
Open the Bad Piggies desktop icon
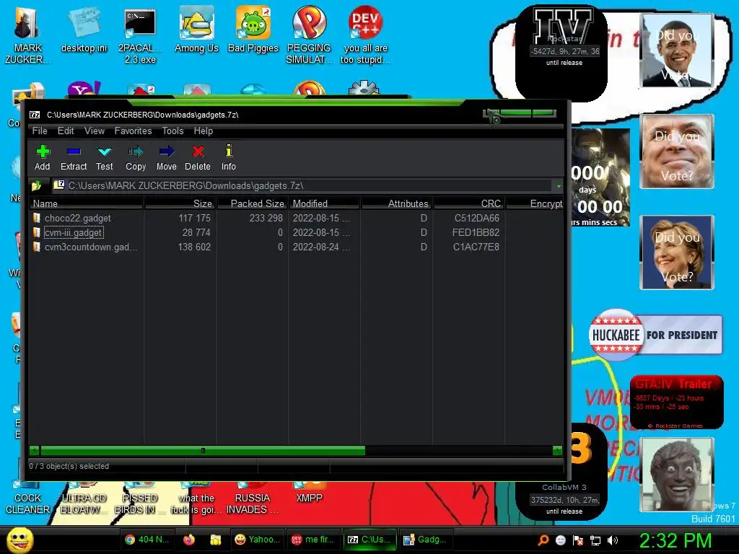[x=253, y=30]
